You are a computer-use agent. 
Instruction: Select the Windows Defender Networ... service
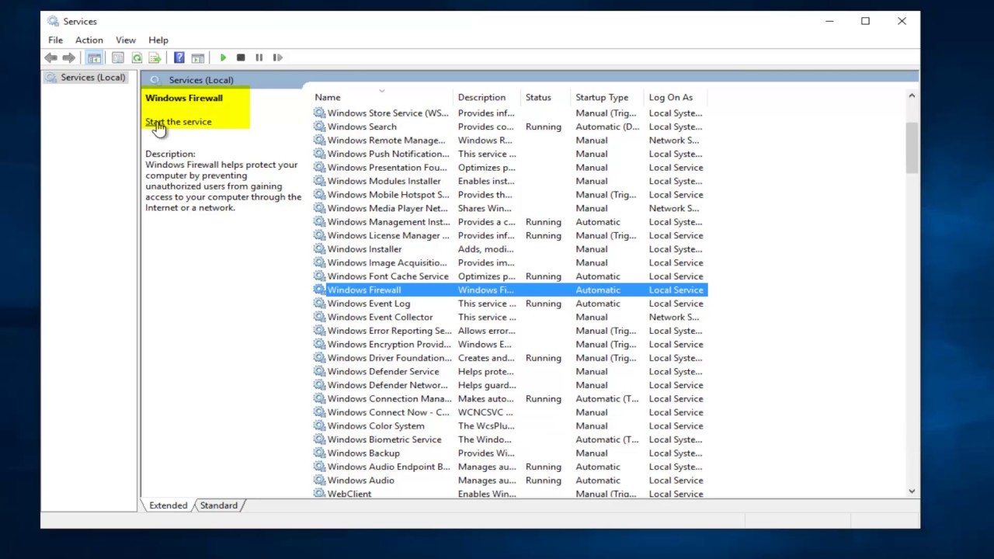pos(509,385)
